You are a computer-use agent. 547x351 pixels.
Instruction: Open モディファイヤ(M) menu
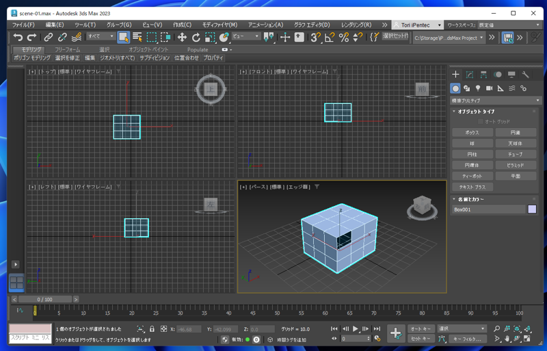219,25
